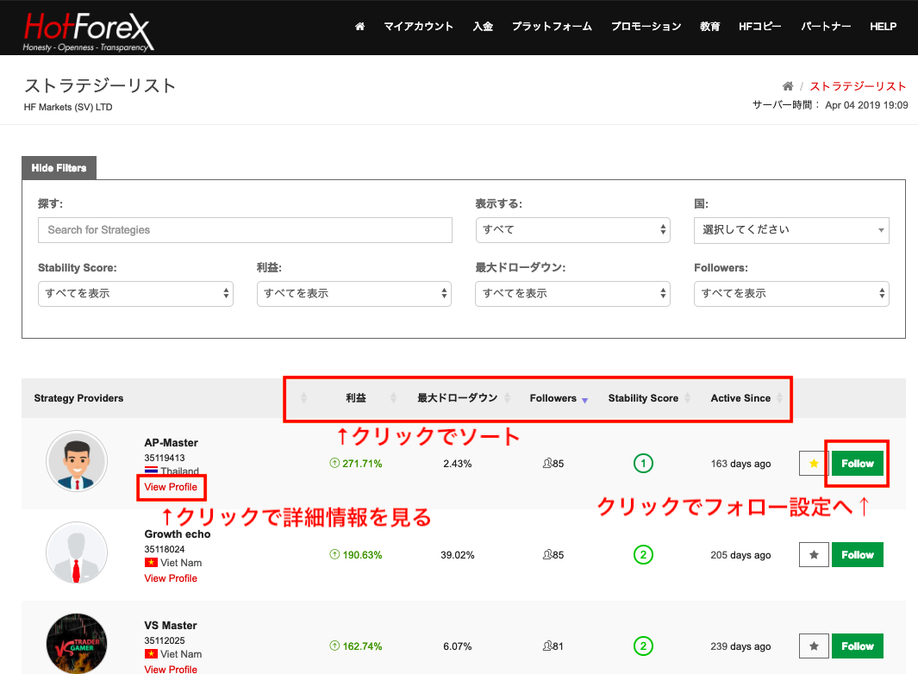The width and height of the screenshot is (918, 674).
Task: Follow the VS Master strategy
Action: point(858,646)
